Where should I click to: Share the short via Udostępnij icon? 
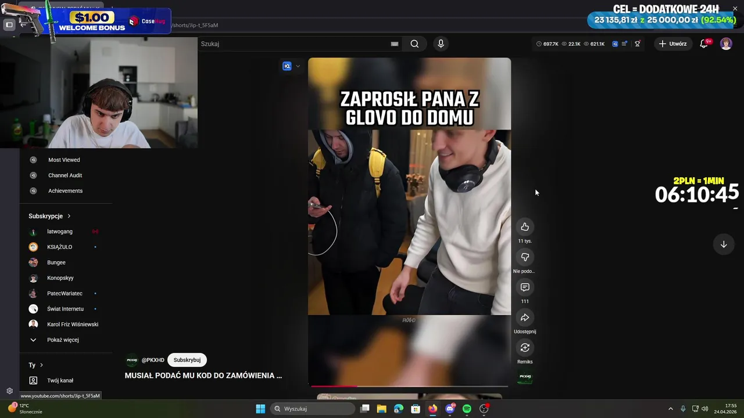(x=525, y=318)
